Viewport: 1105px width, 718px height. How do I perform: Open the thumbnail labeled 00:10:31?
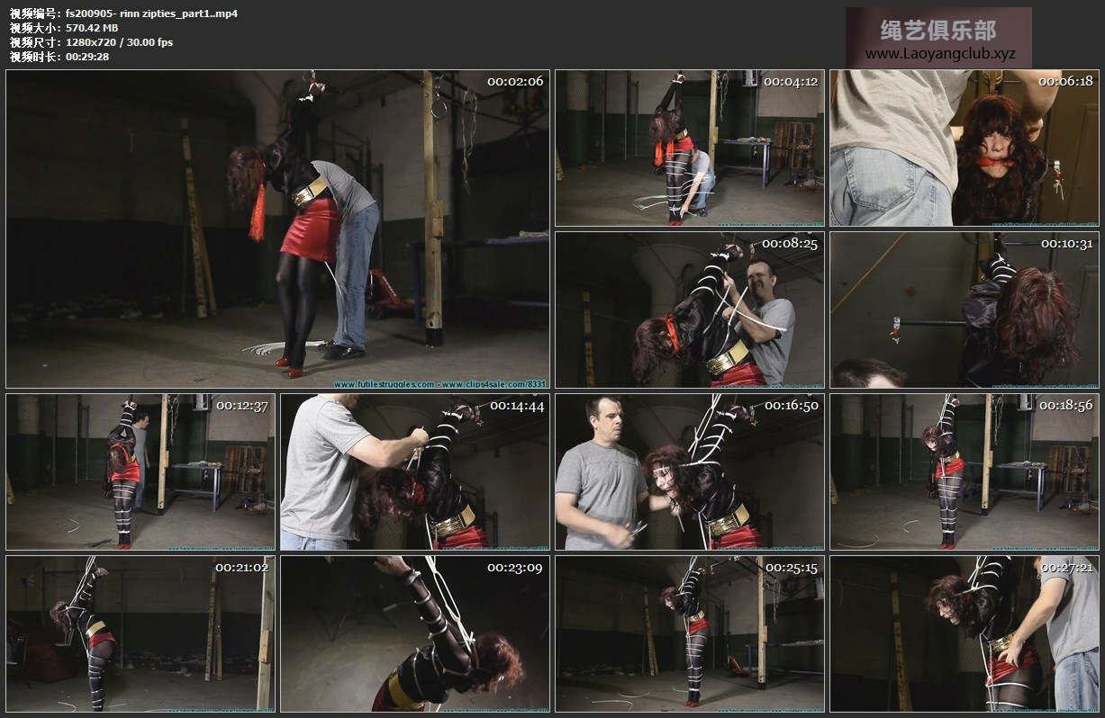964,310
